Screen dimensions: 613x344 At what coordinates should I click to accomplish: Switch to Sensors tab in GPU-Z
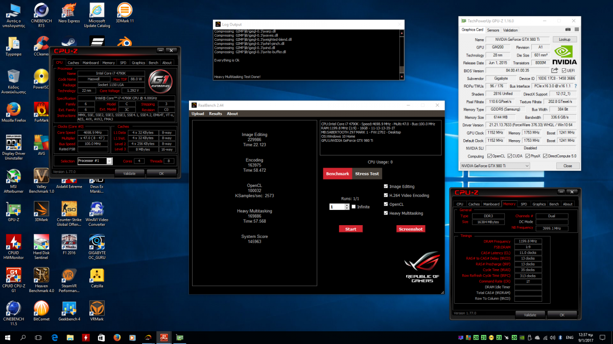point(493,30)
